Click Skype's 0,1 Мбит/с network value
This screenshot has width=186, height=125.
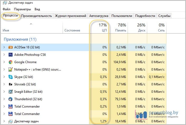click(157, 77)
